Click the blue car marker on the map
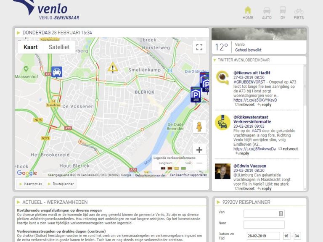Viewport: 323px width, 242px height. tap(57, 72)
